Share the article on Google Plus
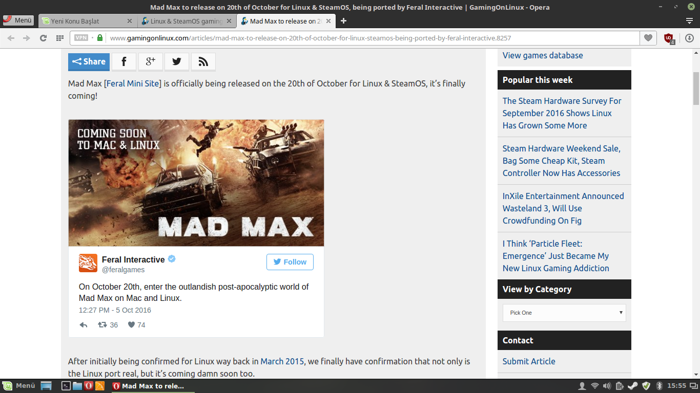This screenshot has height=393, width=700. pyautogui.click(x=151, y=61)
